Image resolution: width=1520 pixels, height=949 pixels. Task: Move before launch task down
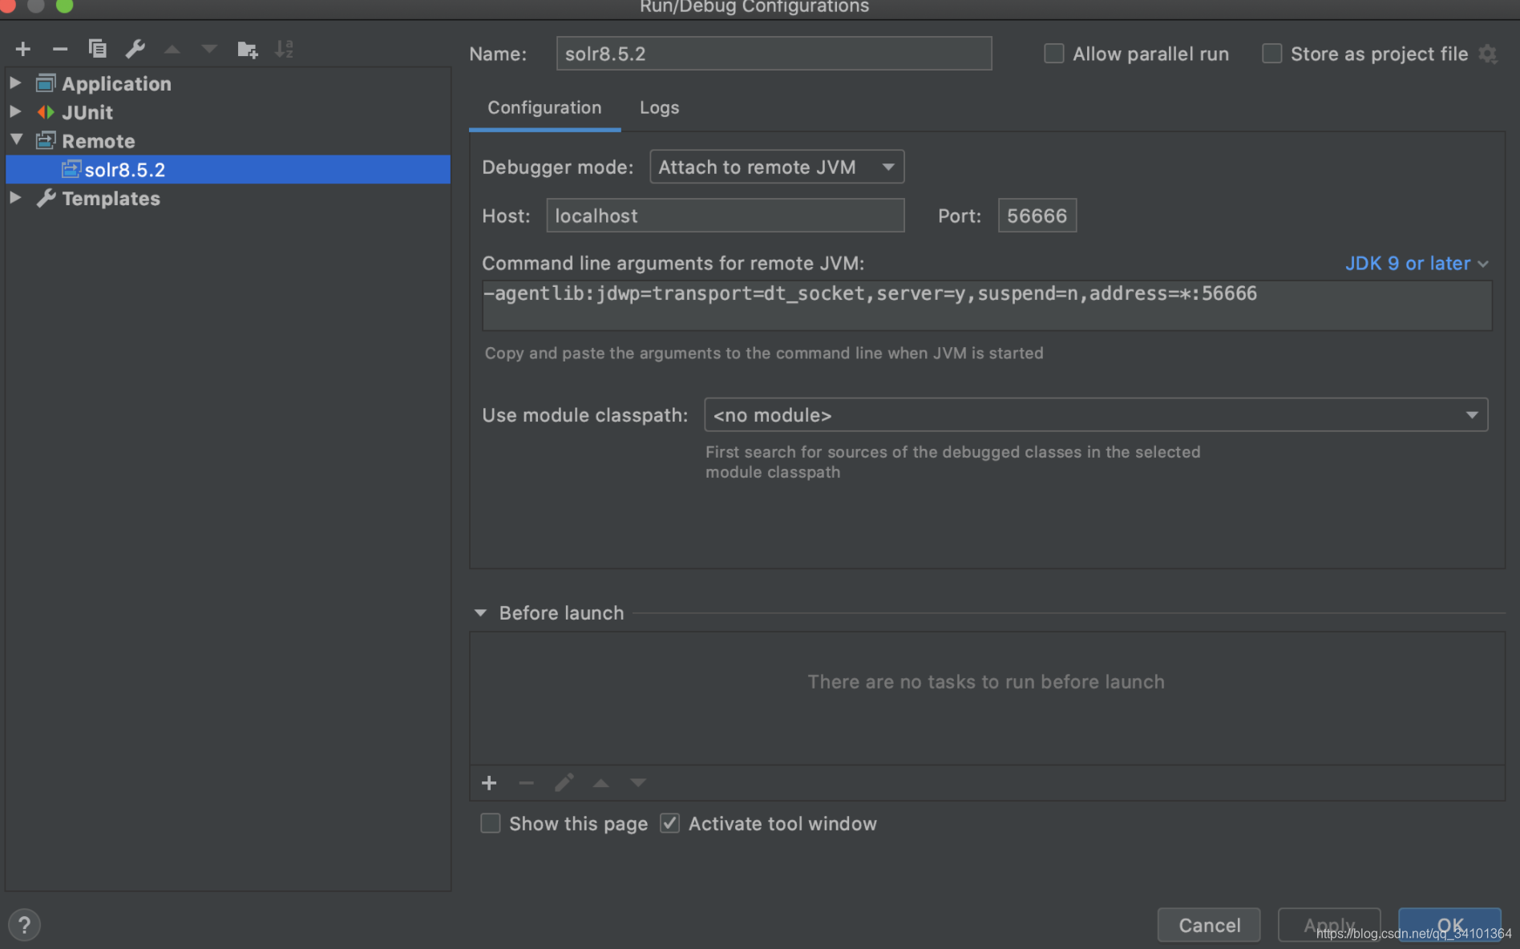click(638, 783)
